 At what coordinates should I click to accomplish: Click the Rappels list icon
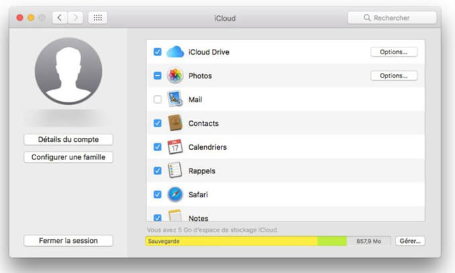point(175,171)
